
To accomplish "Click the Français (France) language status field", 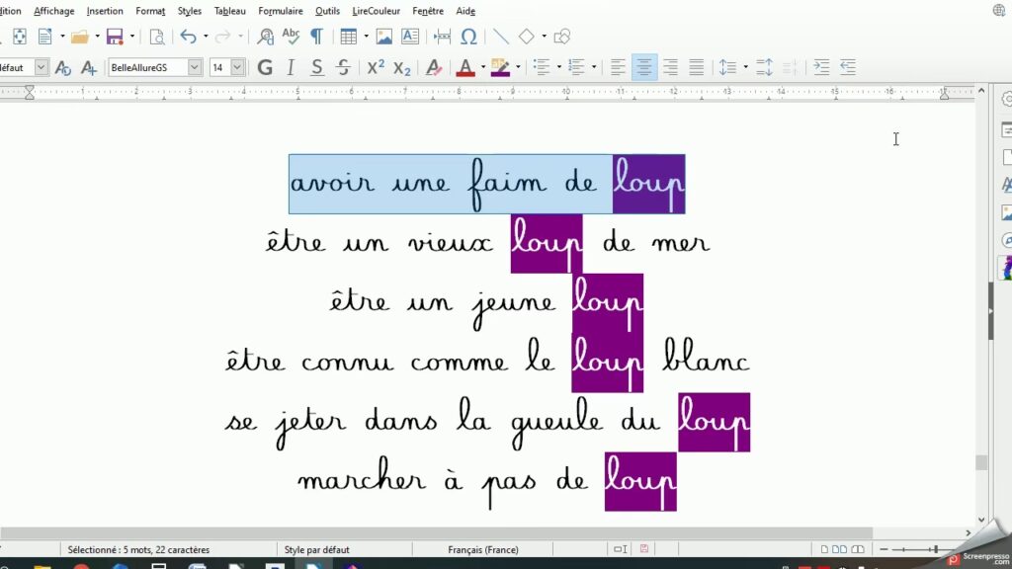I will (x=483, y=549).
